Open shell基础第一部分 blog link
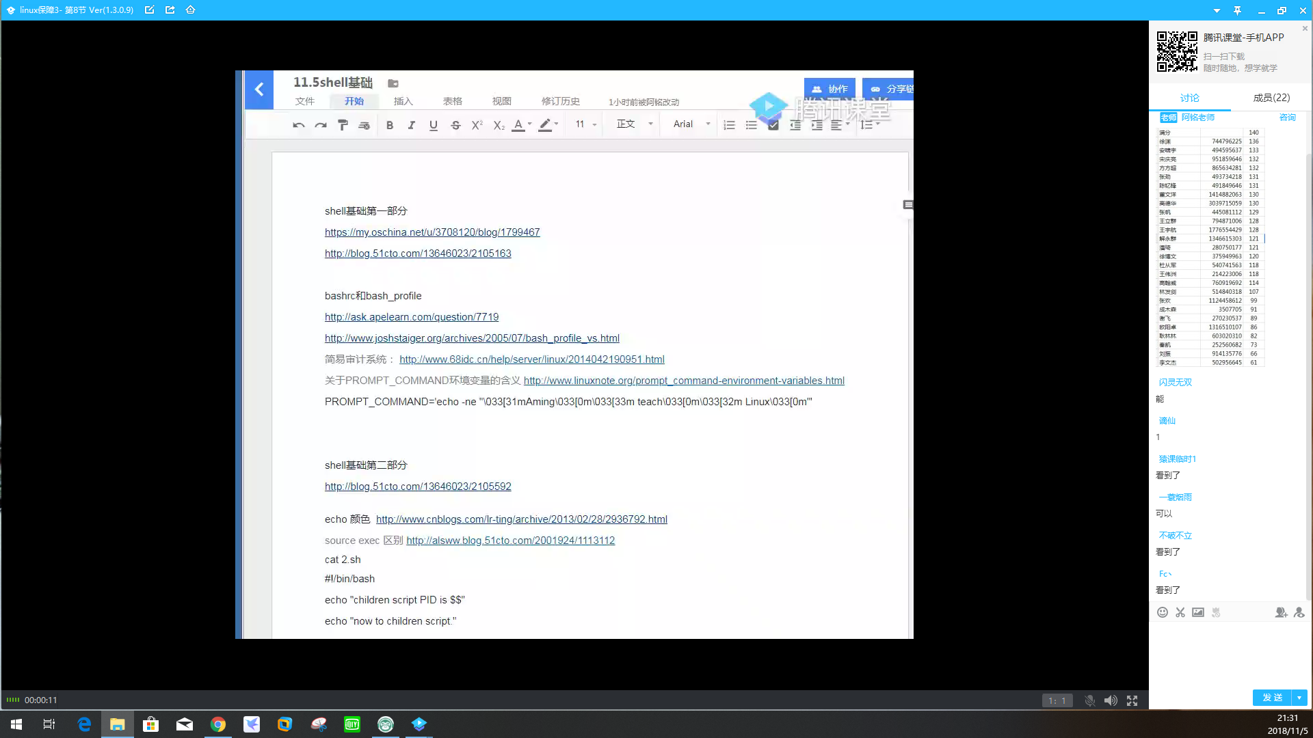This screenshot has width=1313, height=738. pyautogui.click(x=418, y=252)
